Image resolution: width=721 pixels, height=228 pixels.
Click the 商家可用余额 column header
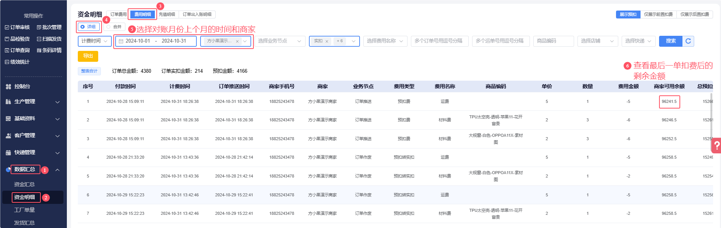[669, 86]
